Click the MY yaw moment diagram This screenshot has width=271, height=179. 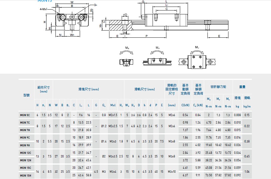[197, 59]
